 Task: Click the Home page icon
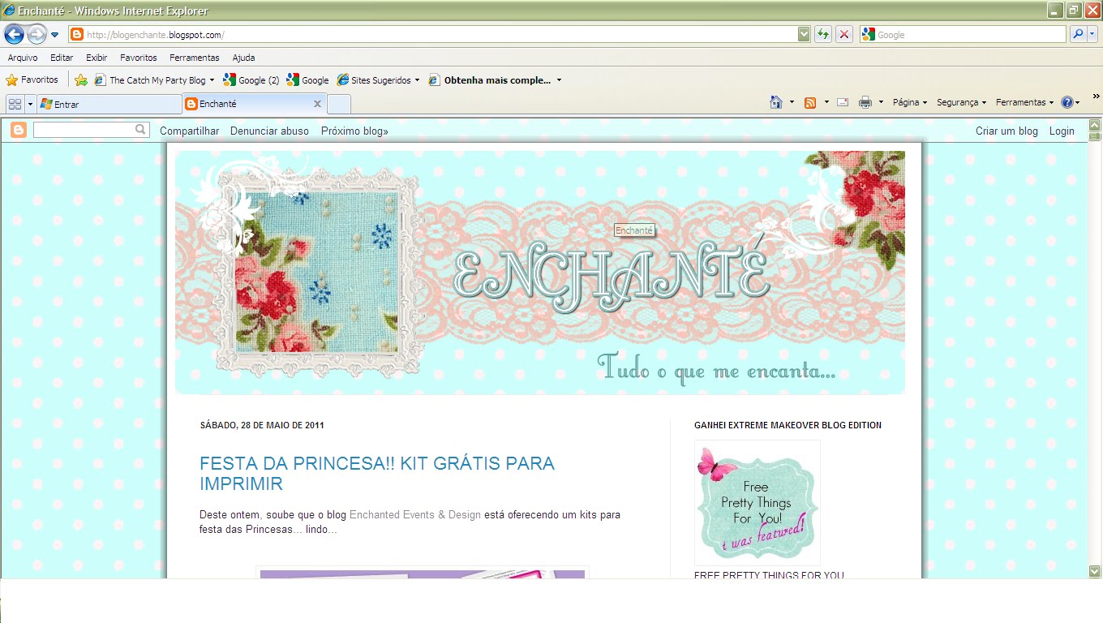(x=776, y=102)
